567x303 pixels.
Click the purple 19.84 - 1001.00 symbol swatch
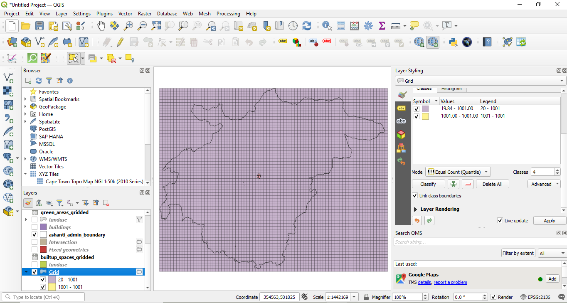click(425, 109)
